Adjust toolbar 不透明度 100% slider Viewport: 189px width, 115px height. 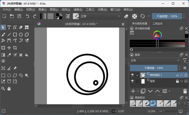[167, 16]
